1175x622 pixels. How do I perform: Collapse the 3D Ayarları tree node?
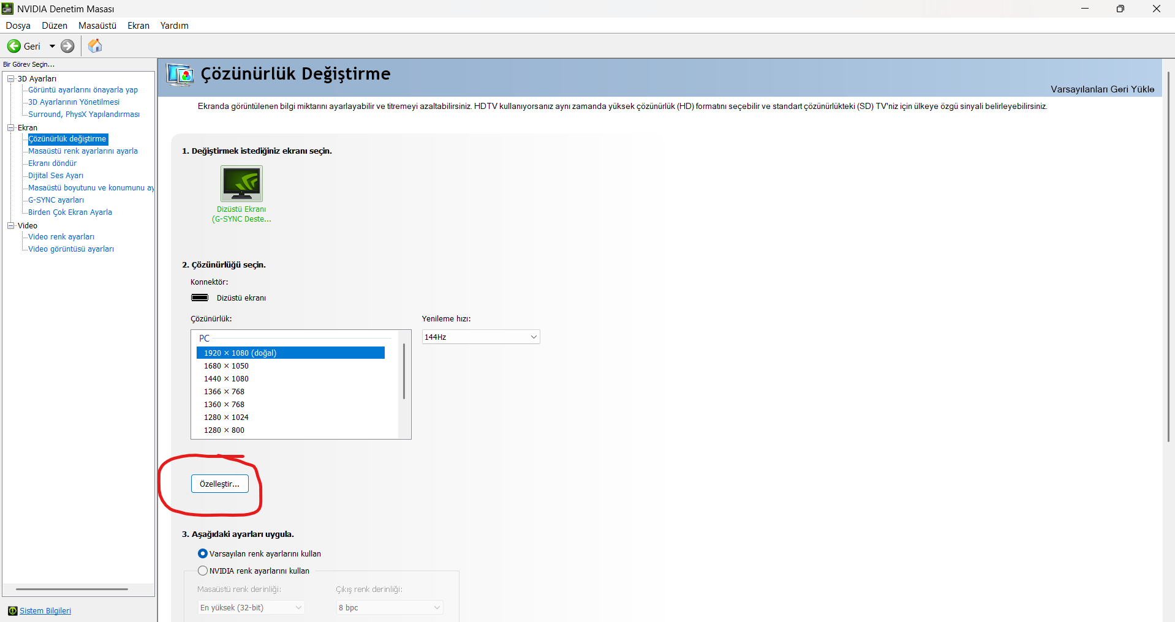pos(10,78)
